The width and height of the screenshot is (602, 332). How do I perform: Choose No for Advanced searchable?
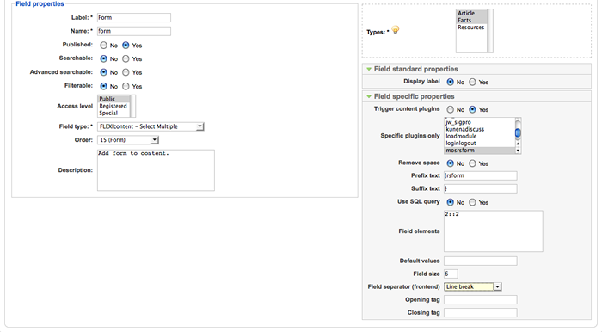(104, 72)
